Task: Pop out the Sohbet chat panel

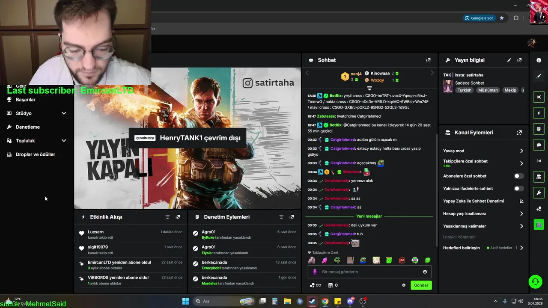Action: pyautogui.click(x=428, y=60)
